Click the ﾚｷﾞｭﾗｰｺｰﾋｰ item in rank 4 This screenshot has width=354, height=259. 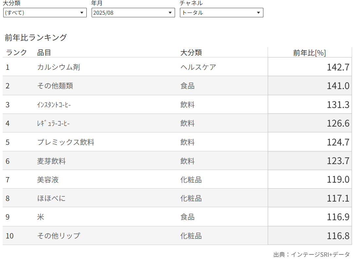point(53,124)
